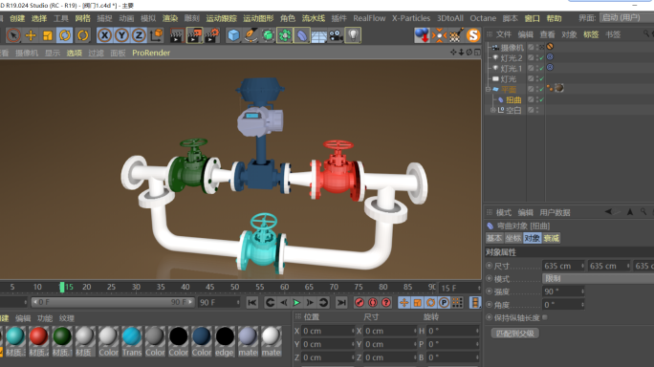This screenshot has width=654, height=367.
Task: Activate the Rotate tool in the top toolbar
Action: 65,35
